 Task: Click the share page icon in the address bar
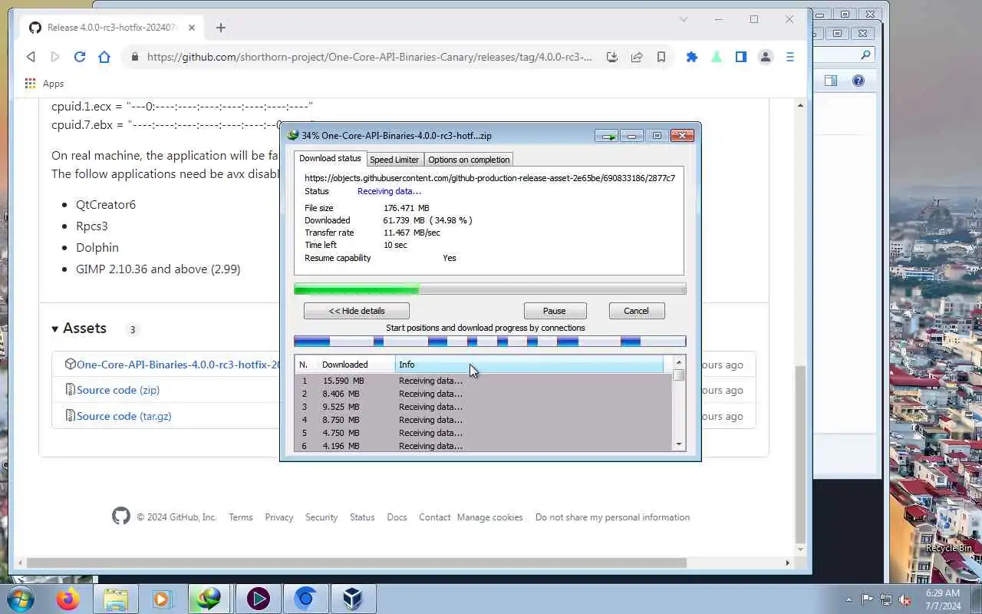(637, 57)
